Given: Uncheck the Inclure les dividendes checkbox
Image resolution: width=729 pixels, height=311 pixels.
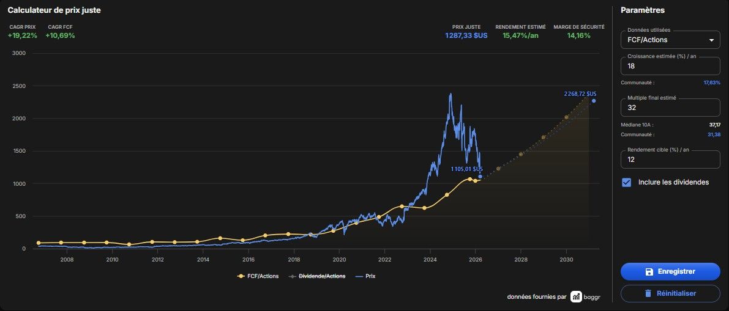Looking at the screenshot, I should 626,183.
